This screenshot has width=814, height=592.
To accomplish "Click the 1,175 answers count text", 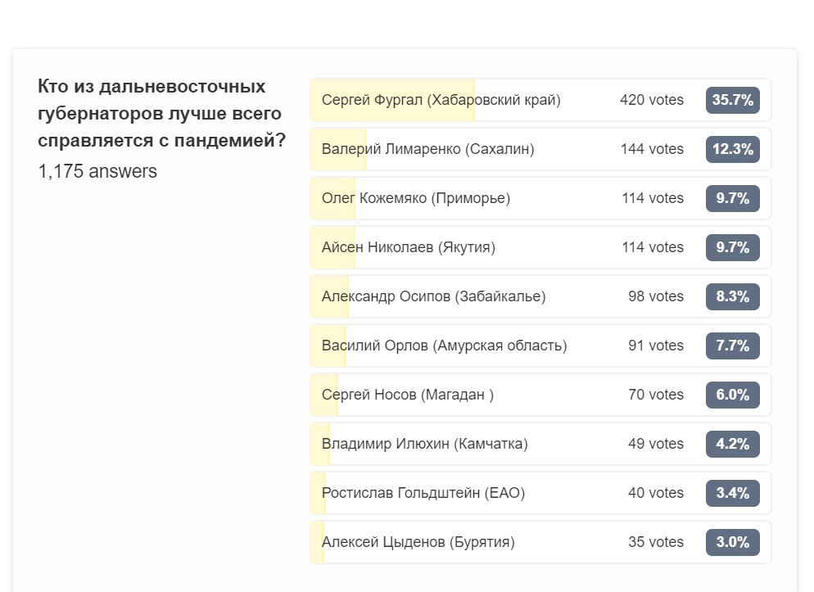I will [x=97, y=171].
